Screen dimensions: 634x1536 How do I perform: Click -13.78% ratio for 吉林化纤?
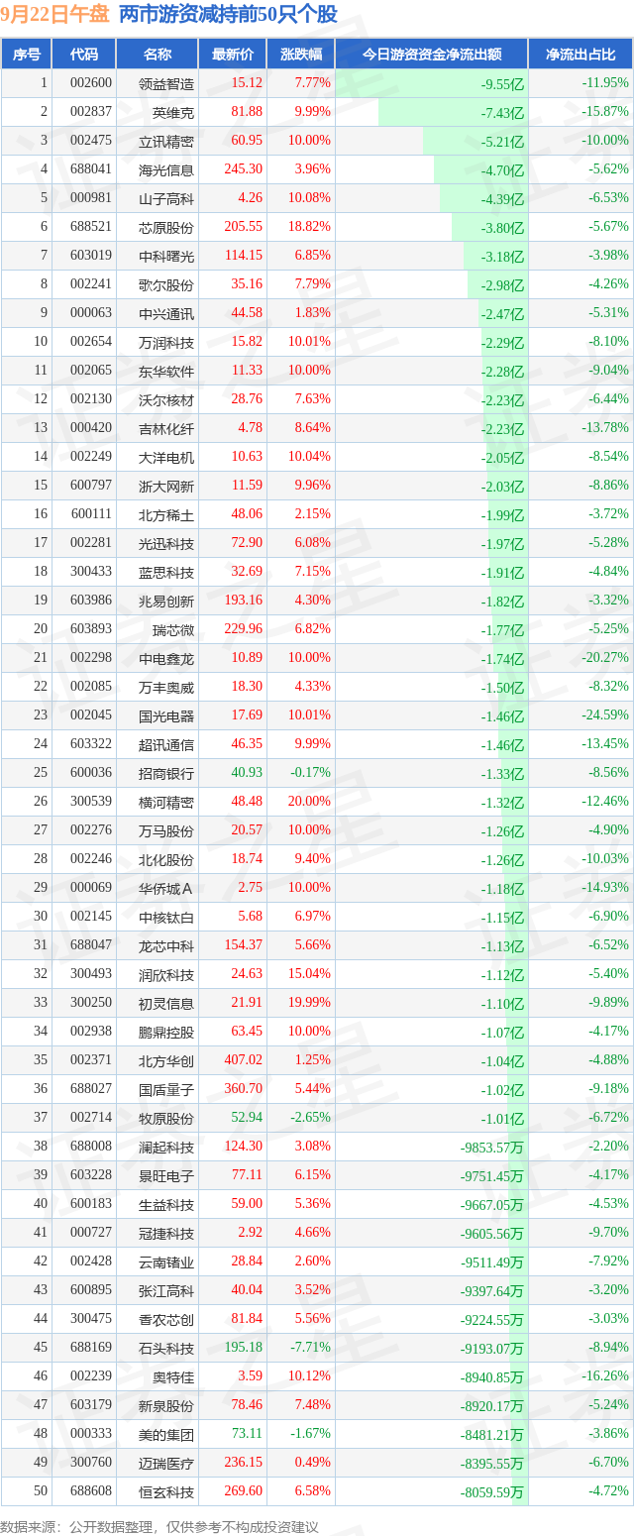[x=605, y=428]
